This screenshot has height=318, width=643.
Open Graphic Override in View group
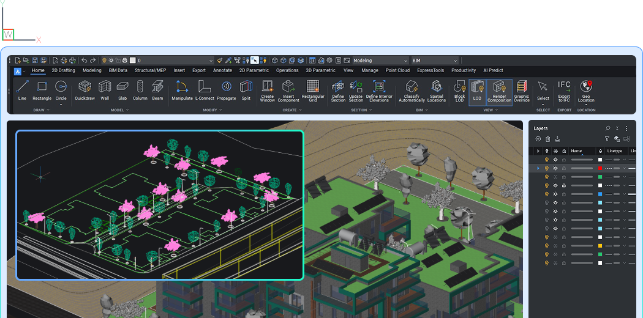[521, 91]
